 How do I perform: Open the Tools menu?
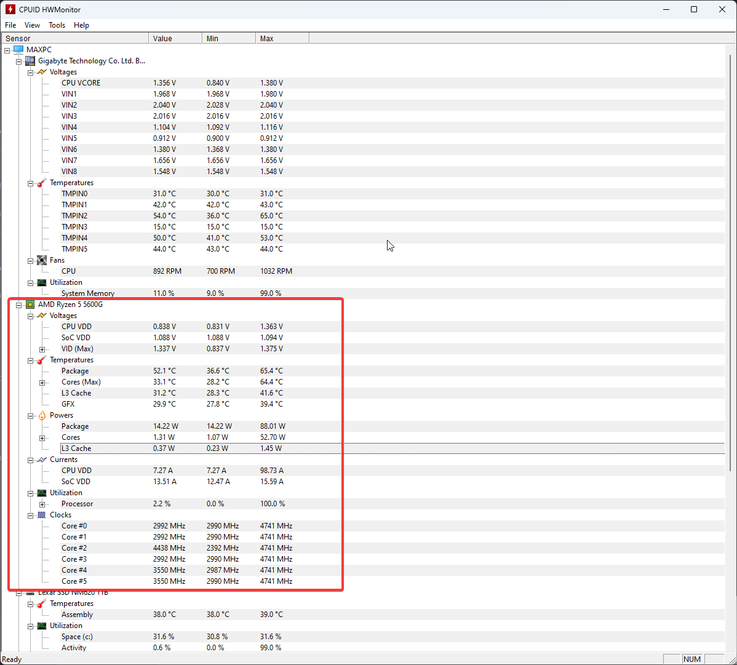(x=57, y=25)
